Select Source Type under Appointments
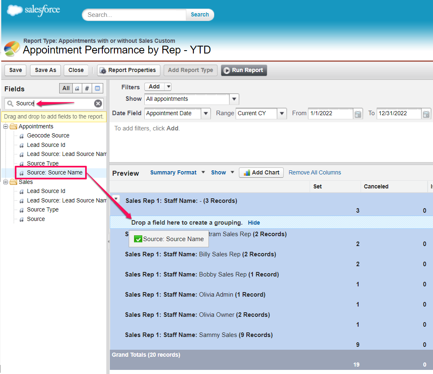 coord(43,163)
